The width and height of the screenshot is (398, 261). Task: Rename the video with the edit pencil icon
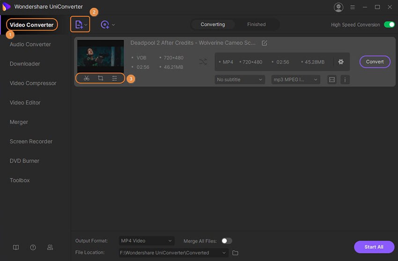tap(264, 43)
